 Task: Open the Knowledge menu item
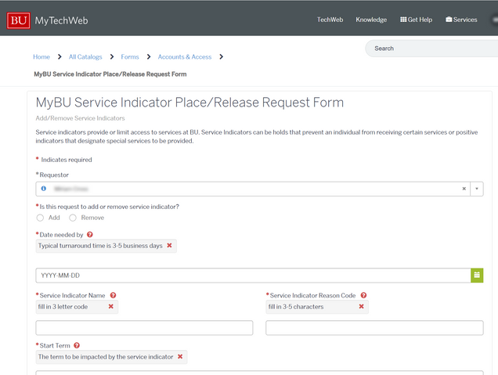(371, 20)
